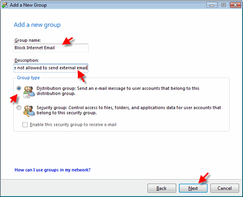Click the Back button
This screenshot has width=243, height=197.
pos(161,188)
